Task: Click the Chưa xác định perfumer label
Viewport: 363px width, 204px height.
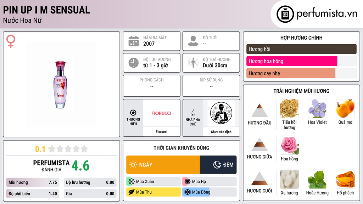Action: click(x=221, y=132)
